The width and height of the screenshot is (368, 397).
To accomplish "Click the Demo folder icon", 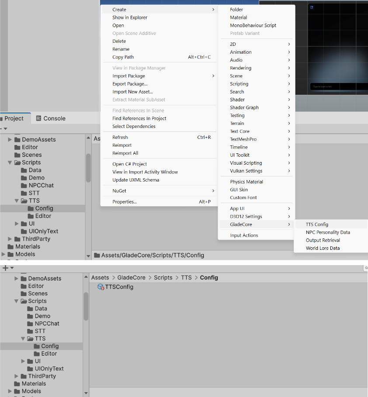I will [23, 178].
